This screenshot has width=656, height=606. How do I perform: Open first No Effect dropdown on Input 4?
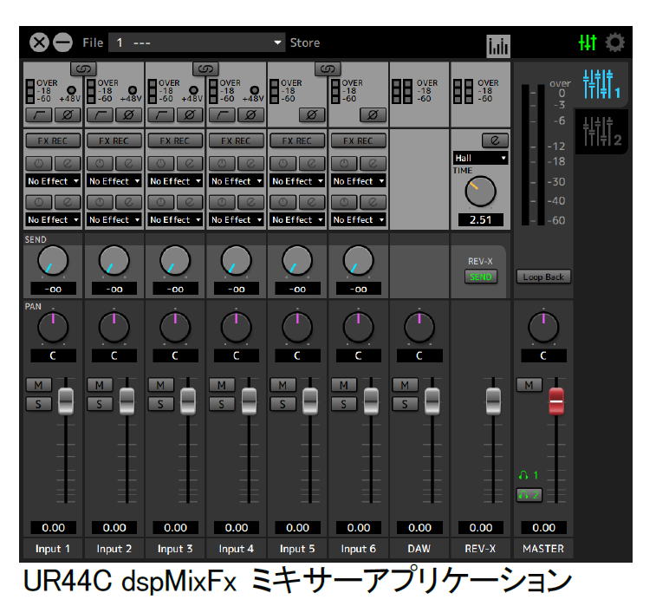tap(236, 181)
